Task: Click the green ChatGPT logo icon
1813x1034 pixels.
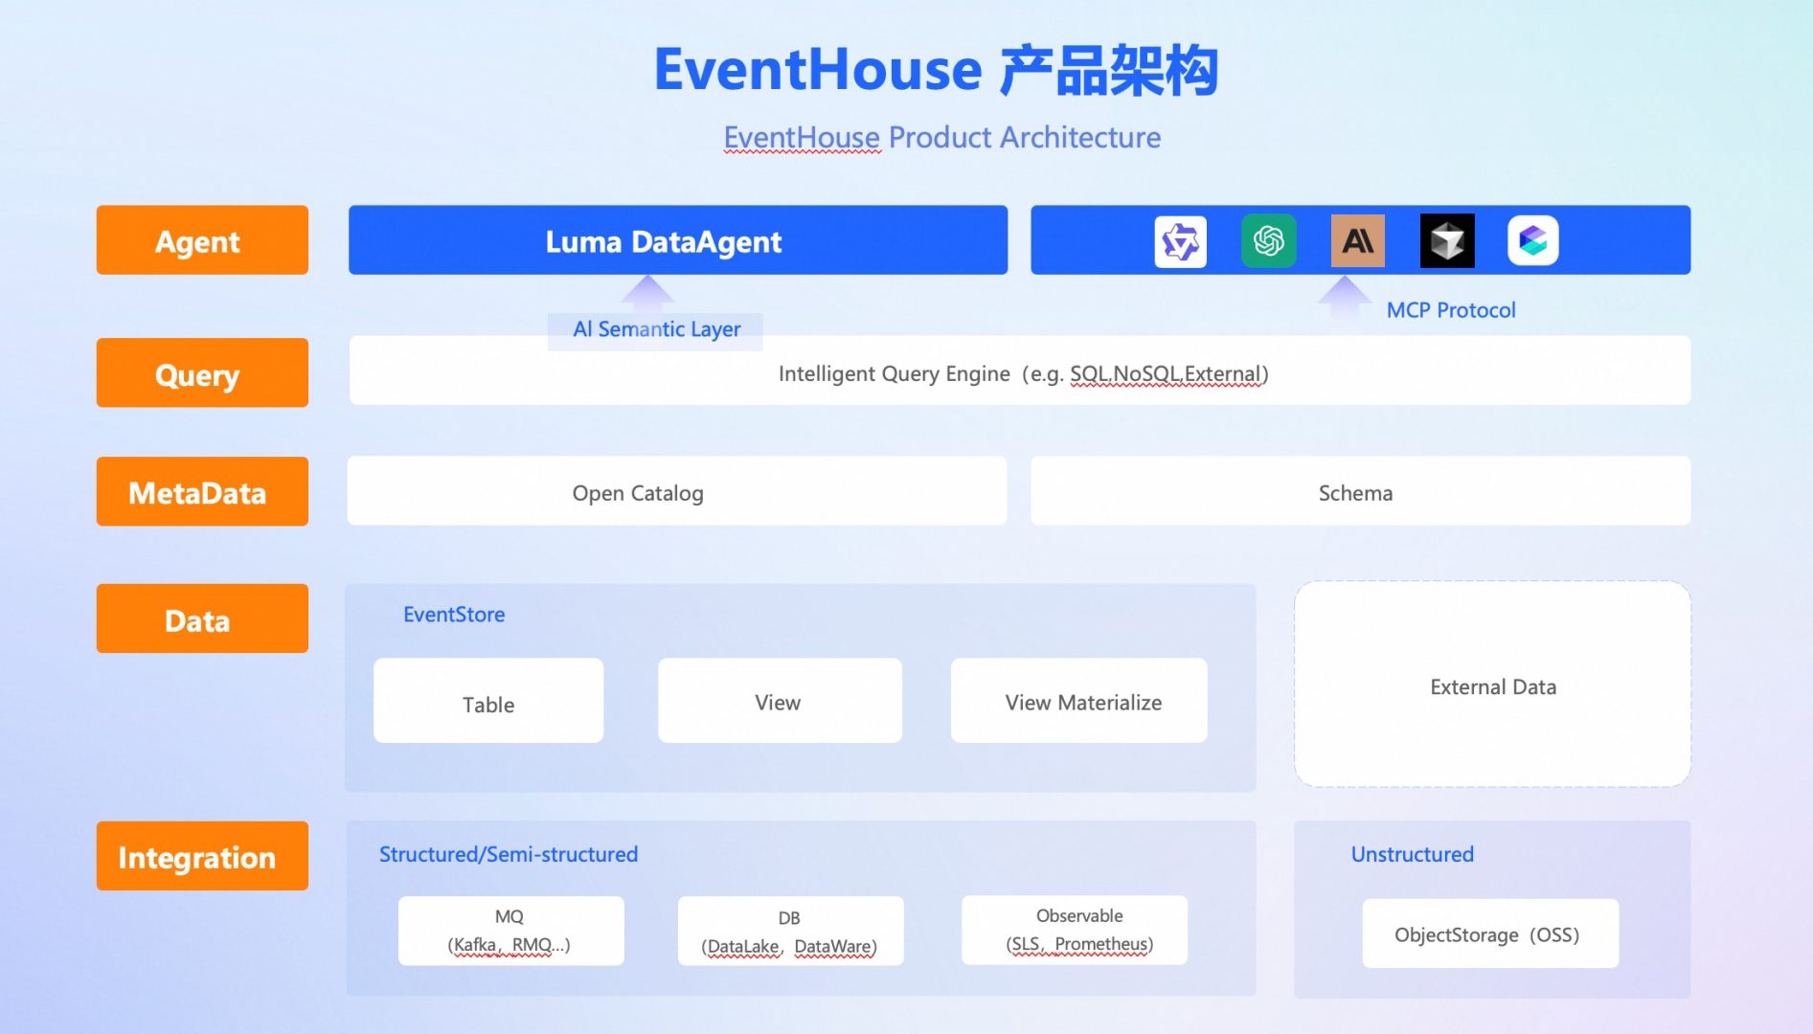Action: [1268, 241]
